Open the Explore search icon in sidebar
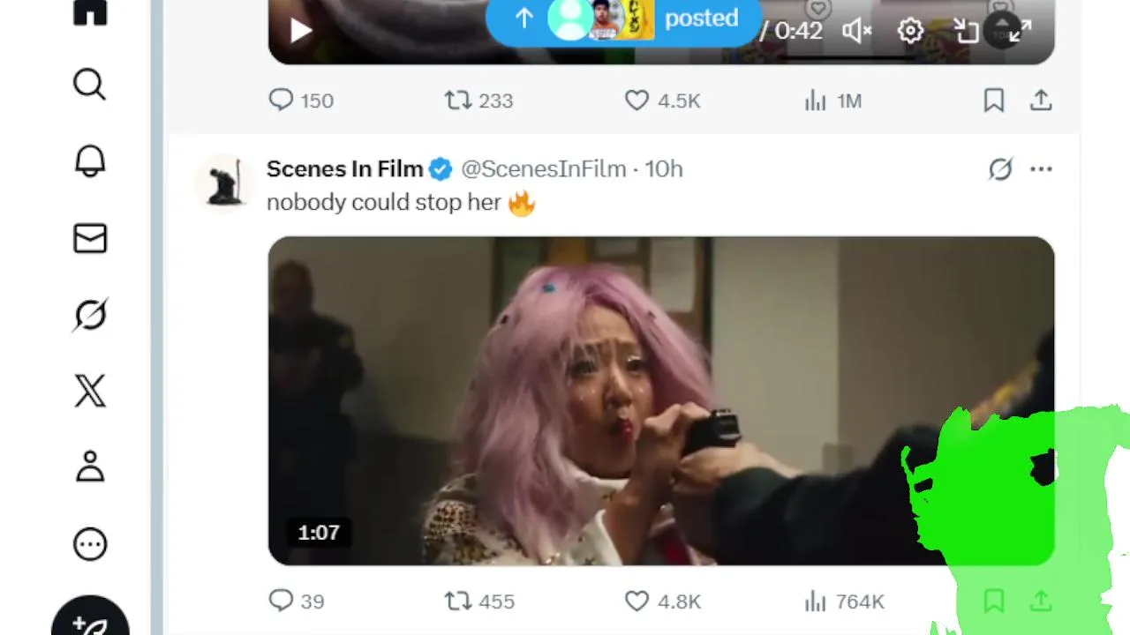The image size is (1130, 635). pyautogui.click(x=89, y=85)
